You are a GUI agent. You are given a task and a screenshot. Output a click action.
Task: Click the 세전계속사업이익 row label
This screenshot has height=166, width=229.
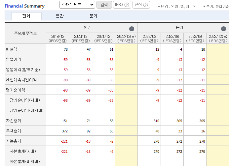click(x=21, y=80)
